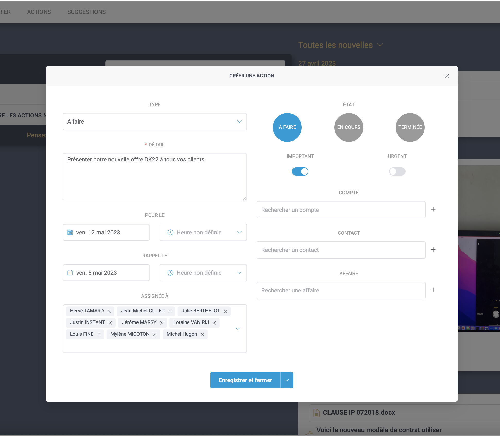Mark state as Terminée
Screen dimensions: 500x436
click(410, 127)
